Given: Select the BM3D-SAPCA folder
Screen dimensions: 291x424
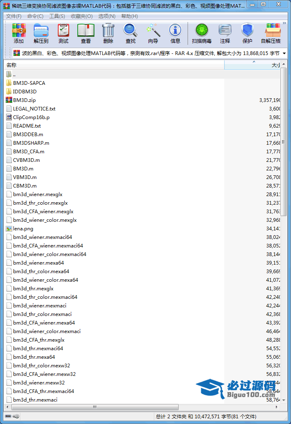Looking at the screenshot, I should 29,83.
